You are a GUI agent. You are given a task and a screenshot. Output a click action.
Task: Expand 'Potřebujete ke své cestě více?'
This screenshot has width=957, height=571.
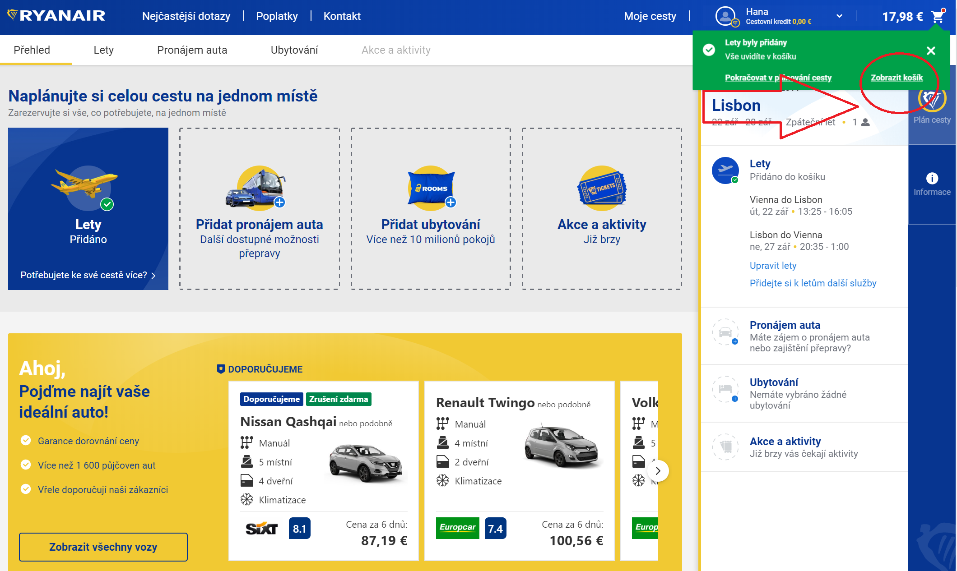(88, 275)
